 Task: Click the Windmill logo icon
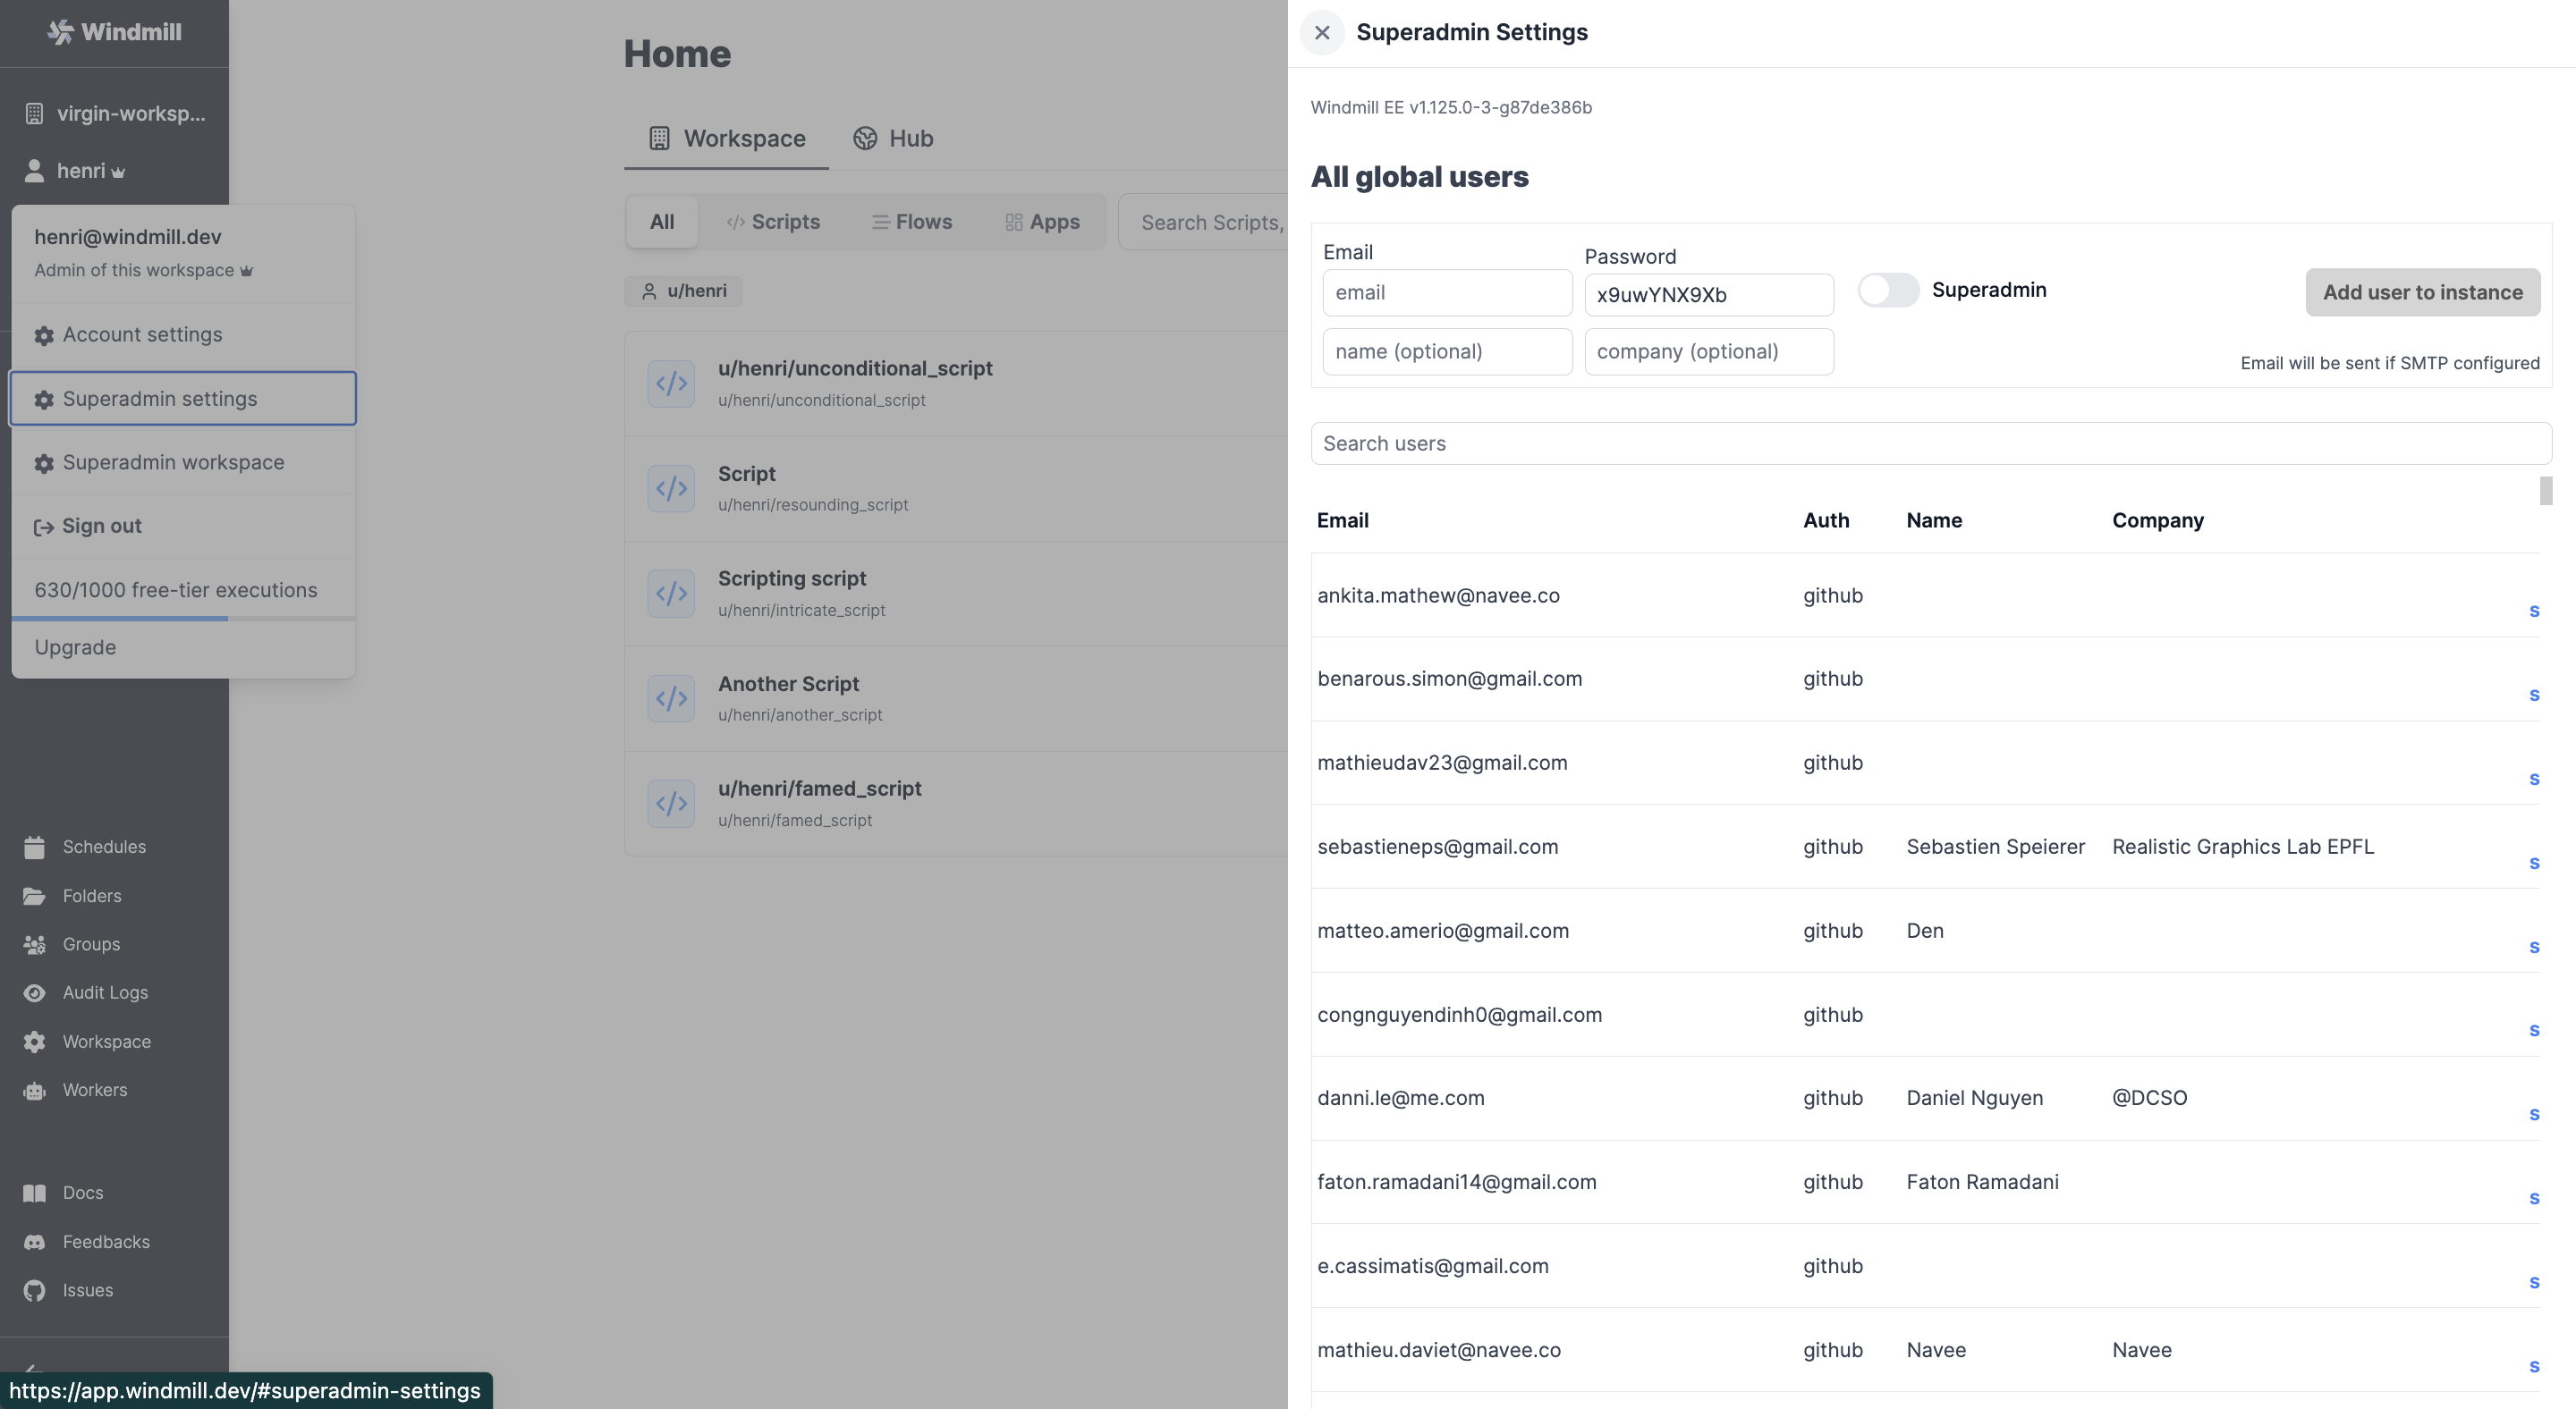click(60, 32)
